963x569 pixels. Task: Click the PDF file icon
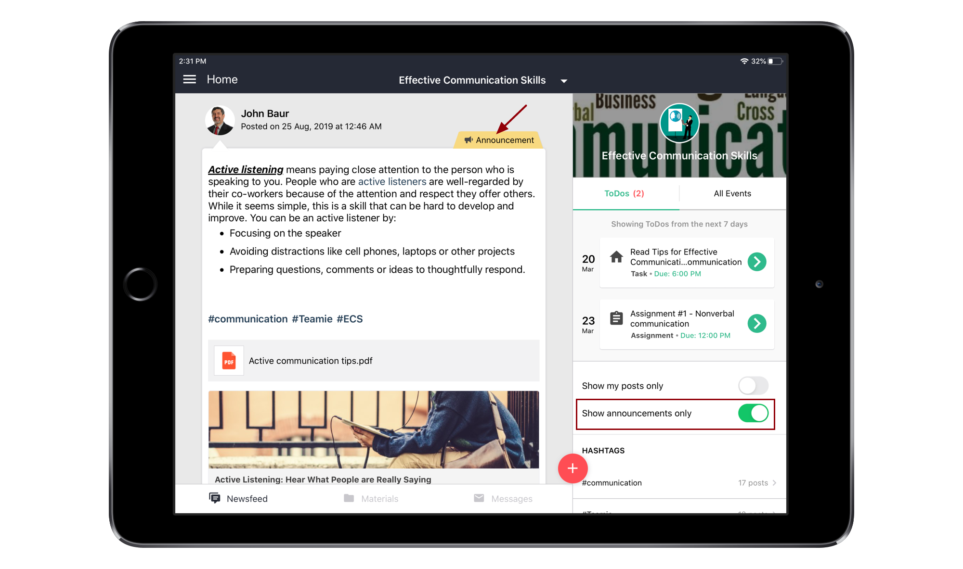point(229,361)
